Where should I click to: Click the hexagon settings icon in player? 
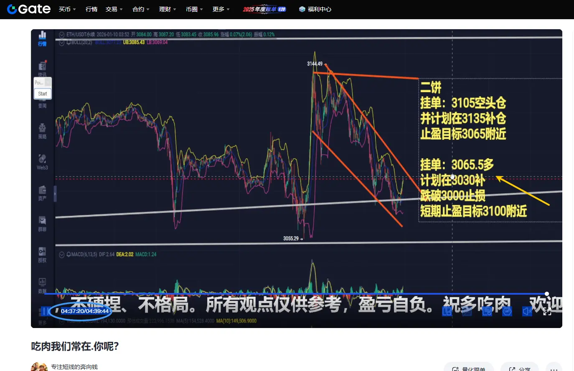click(507, 311)
